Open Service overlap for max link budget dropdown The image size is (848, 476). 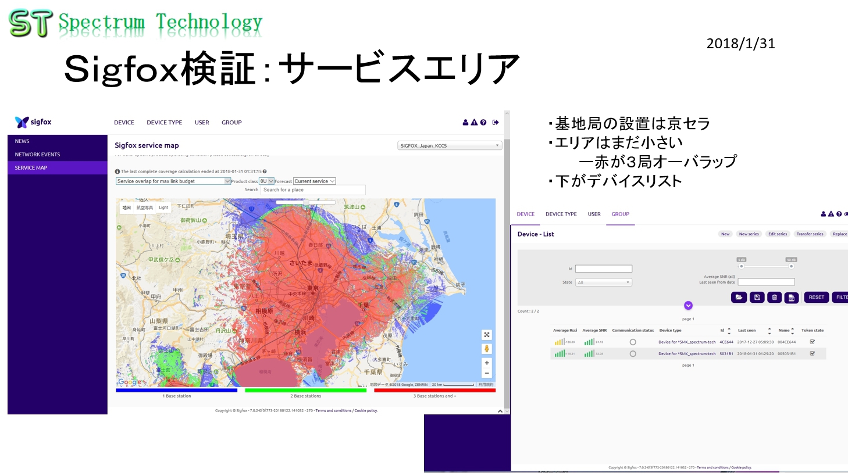click(173, 181)
